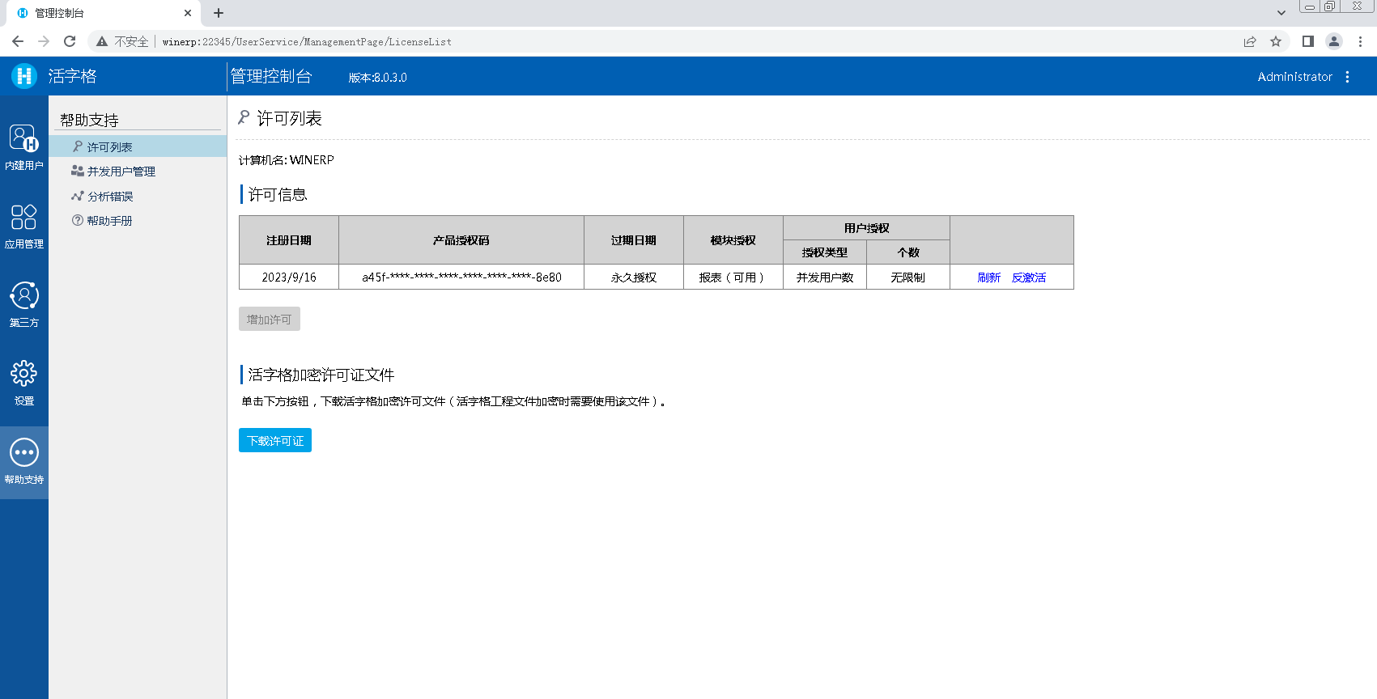Click the 版本:8.0.3.0 version text
Image resolution: width=1377 pixels, height=699 pixels.
point(377,78)
